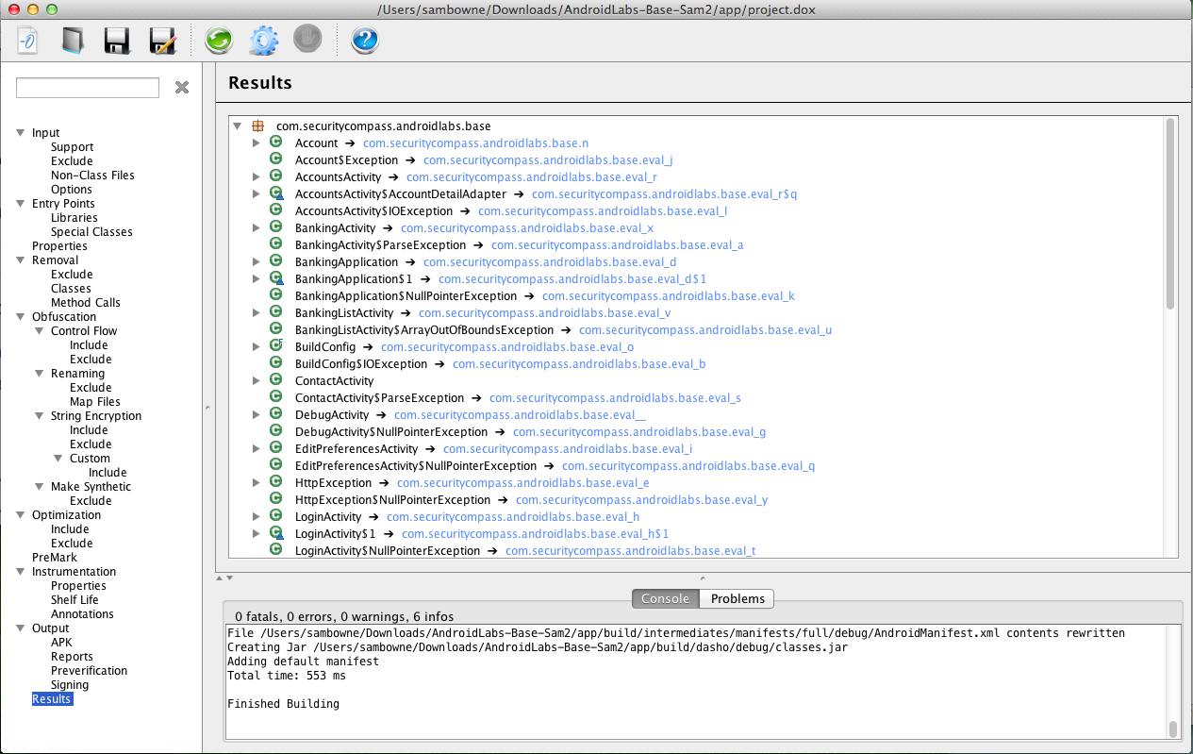Screen dimensions: 1193x754
Task: Open the PreMark settings item
Action: tap(55, 558)
